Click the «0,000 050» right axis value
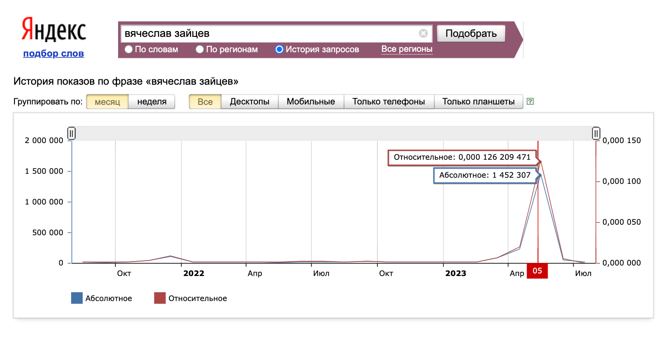 622,222
